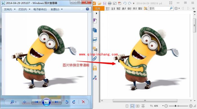Show hidden toolbar items via » chevron
197x109 pixels.
(81, 9)
